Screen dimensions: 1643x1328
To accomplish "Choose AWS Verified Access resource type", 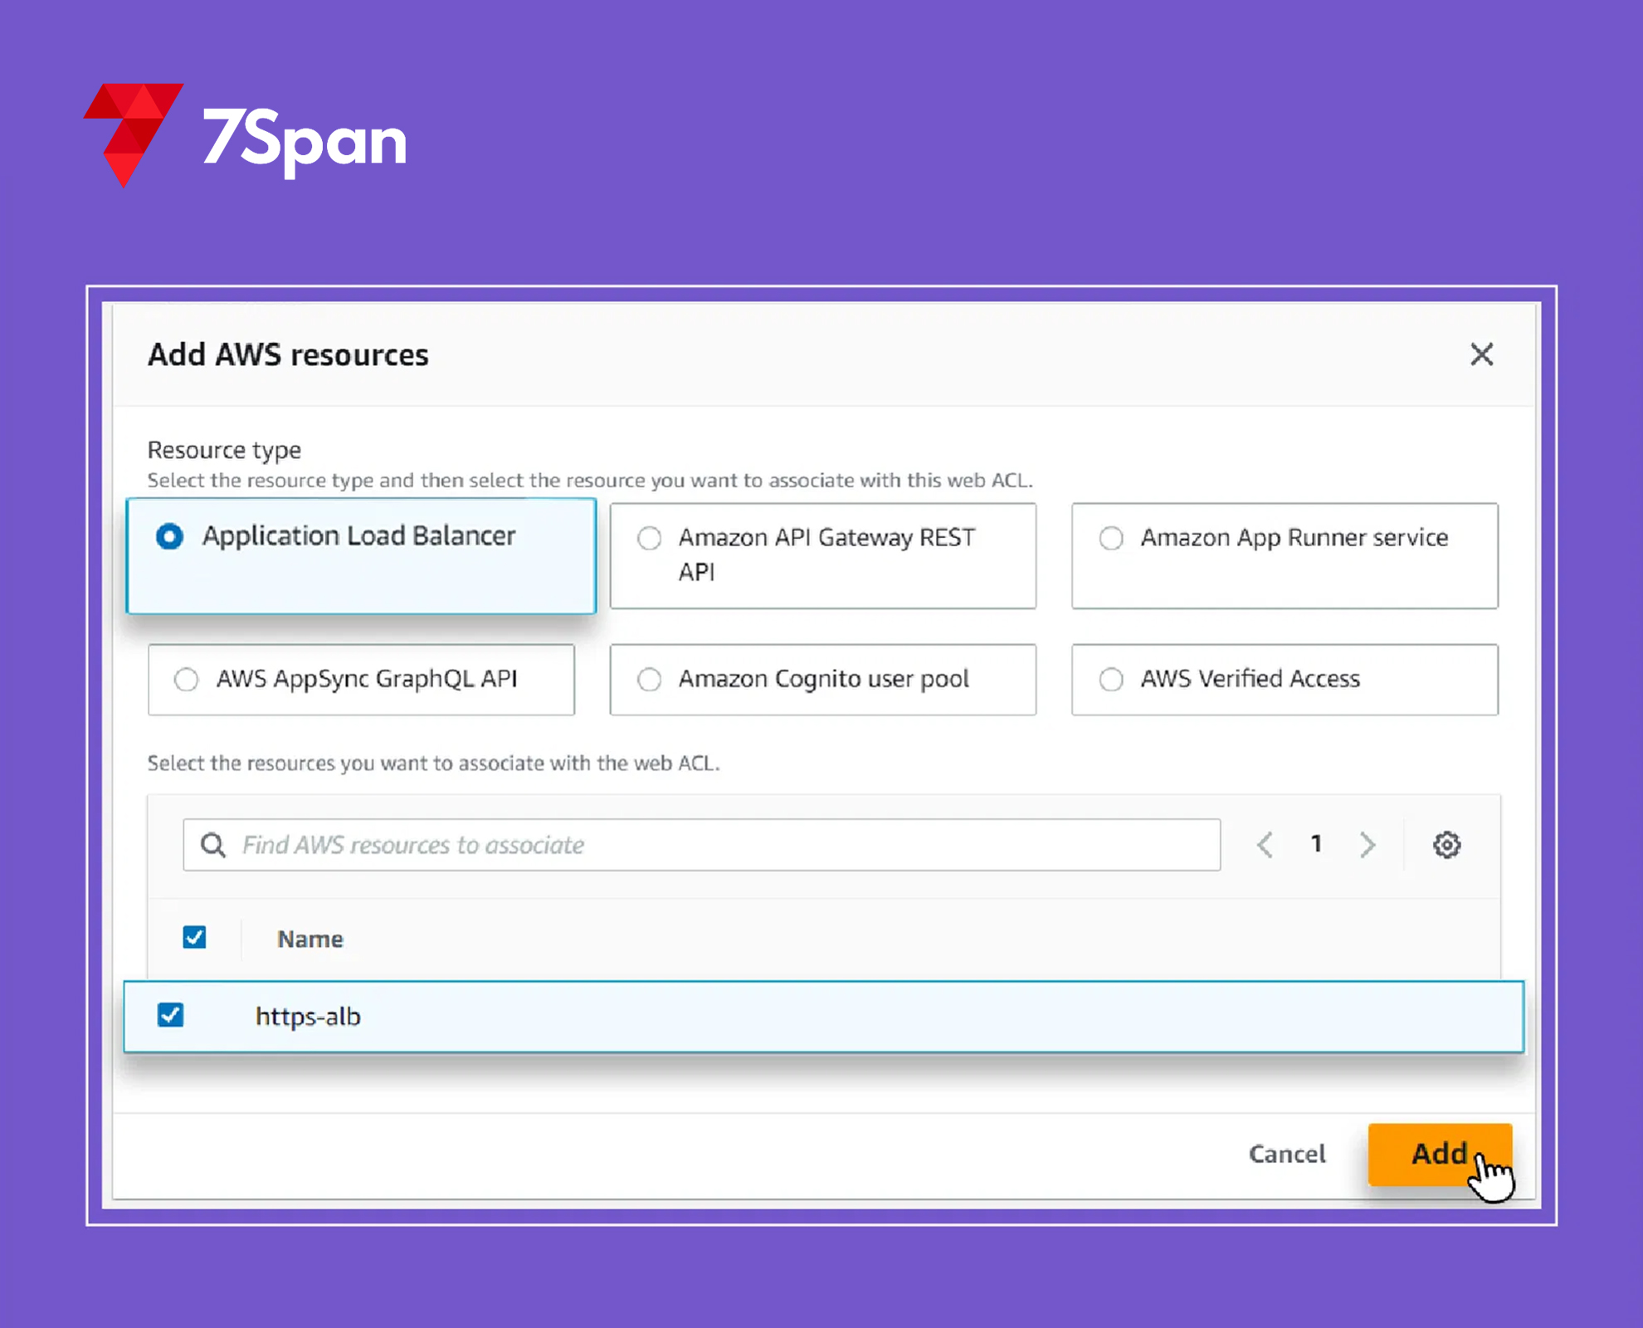I will [1284, 679].
